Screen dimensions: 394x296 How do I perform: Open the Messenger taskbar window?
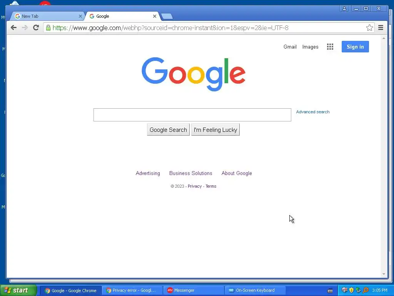[194, 291]
